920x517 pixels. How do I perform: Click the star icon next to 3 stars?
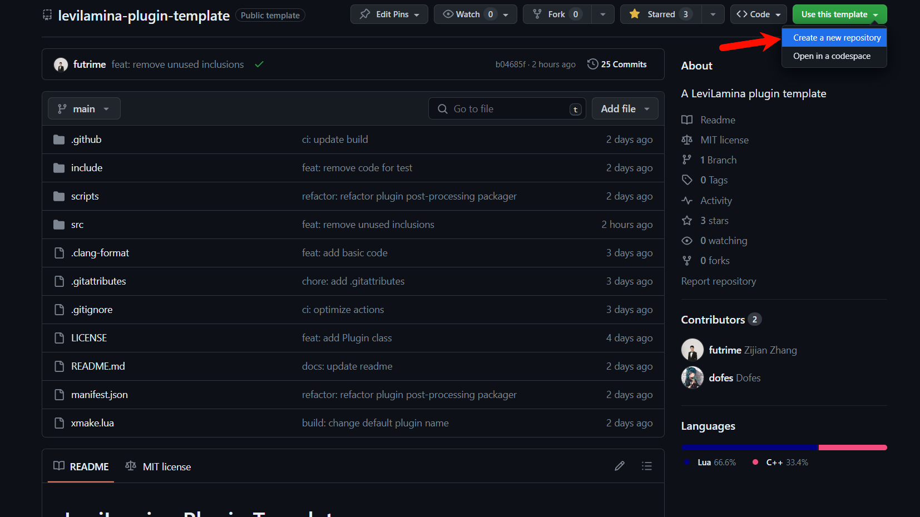pyautogui.click(x=687, y=221)
